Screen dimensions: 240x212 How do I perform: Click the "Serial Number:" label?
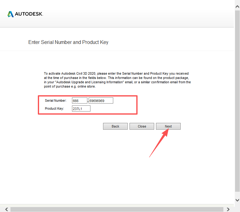[55, 100]
